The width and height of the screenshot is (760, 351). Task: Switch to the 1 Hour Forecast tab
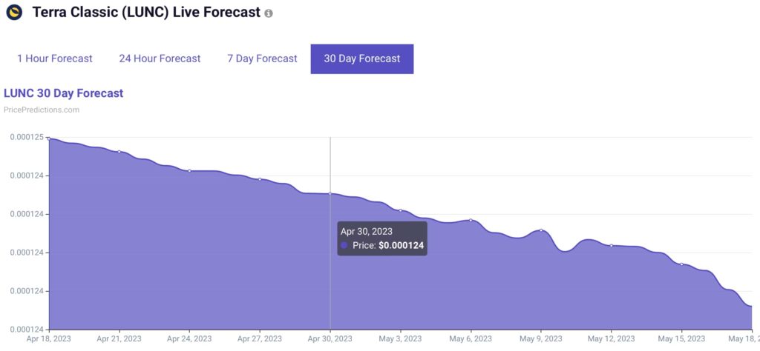click(x=55, y=58)
